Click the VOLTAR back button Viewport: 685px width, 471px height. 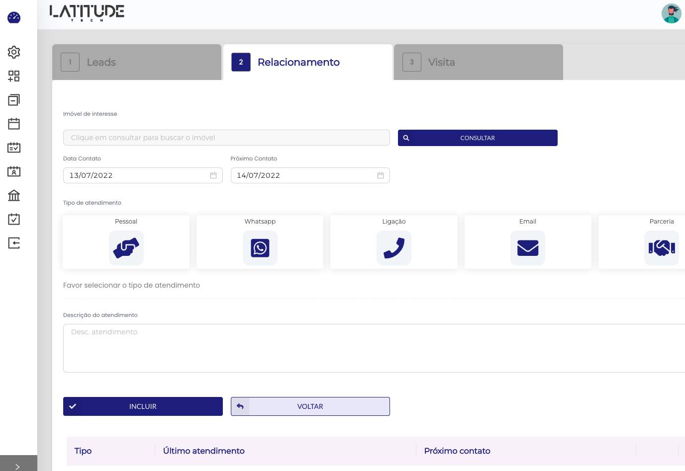point(310,406)
